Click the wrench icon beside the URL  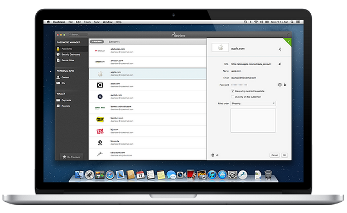coord(279,64)
